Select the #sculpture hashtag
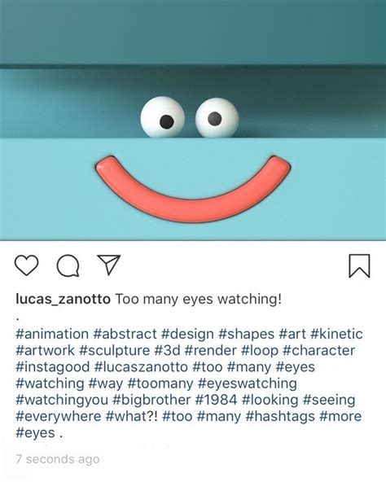The width and height of the screenshot is (386, 482). [115, 351]
